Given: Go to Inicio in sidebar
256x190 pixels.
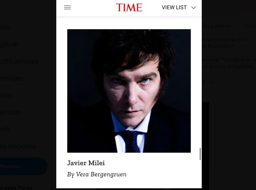Looking at the screenshot, I should 5,27.
